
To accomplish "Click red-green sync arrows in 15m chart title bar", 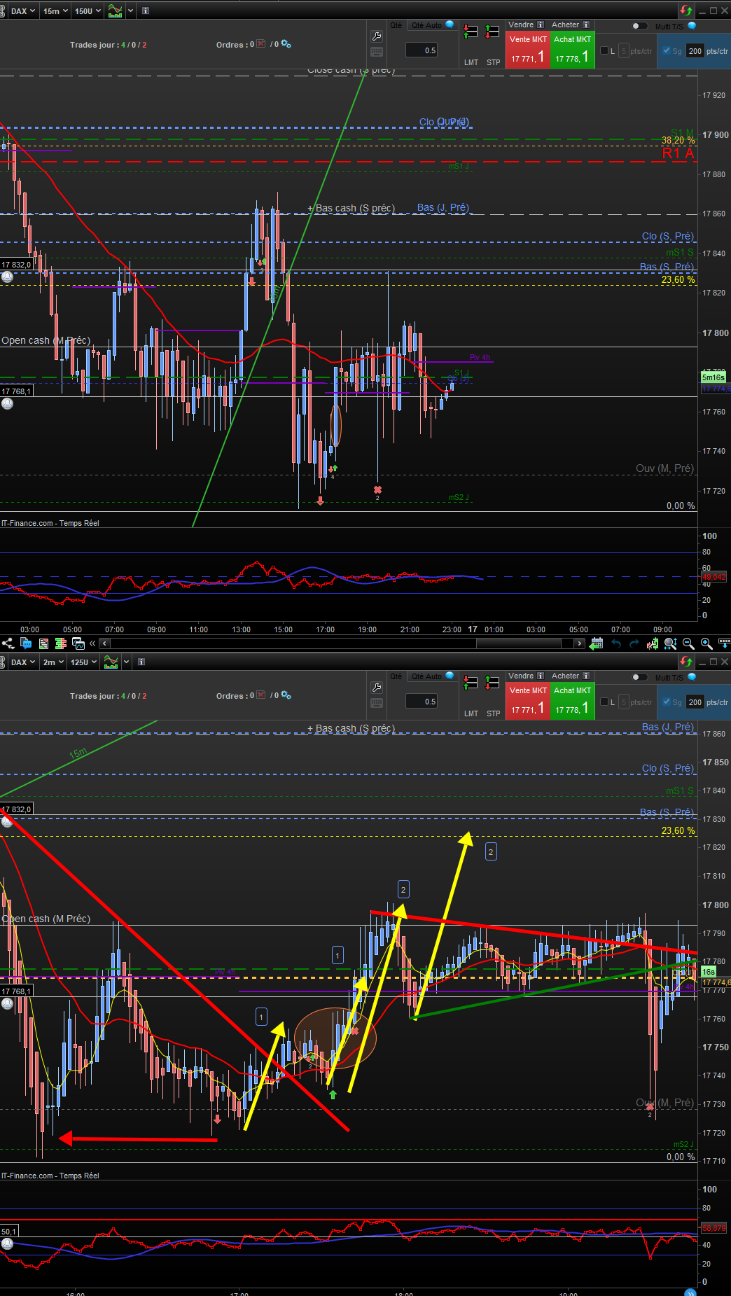I will pyautogui.click(x=685, y=11).
